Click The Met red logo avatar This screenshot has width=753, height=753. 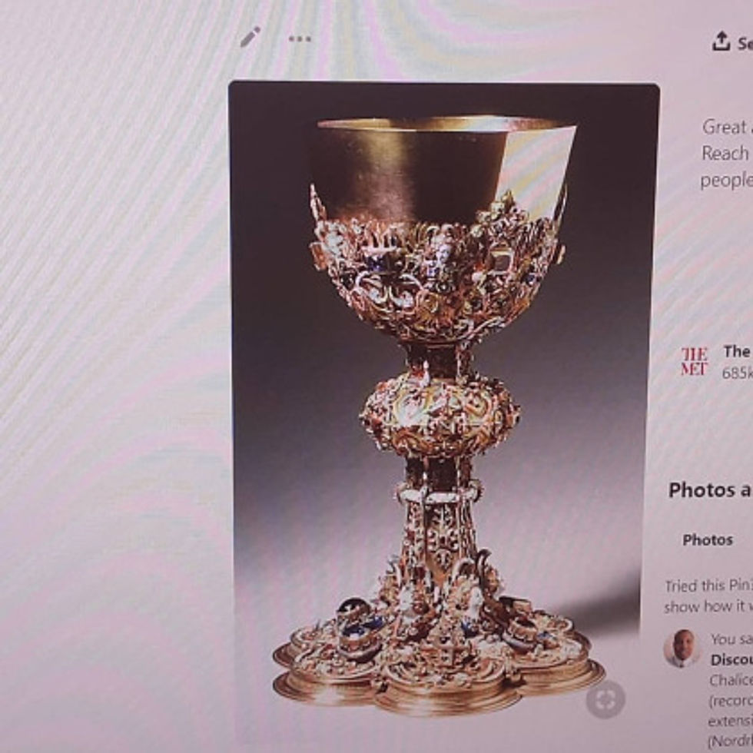(x=694, y=361)
